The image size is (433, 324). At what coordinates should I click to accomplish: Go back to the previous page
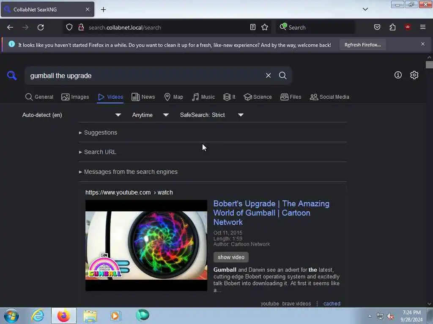click(x=10, y=27)
